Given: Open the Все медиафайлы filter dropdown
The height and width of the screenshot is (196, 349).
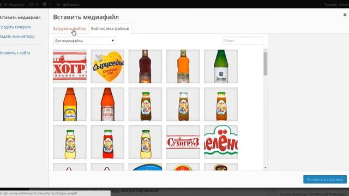Looking at the screenshot, I should click(85, 41).
